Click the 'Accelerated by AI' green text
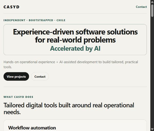This screenshot has height=131, width=154. (75, 48)
